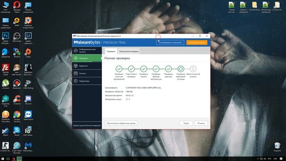Select the Google Chrome desktop shortcut
Image resolution: width=286 pixels, height=161 pixels.
[17, 117]
